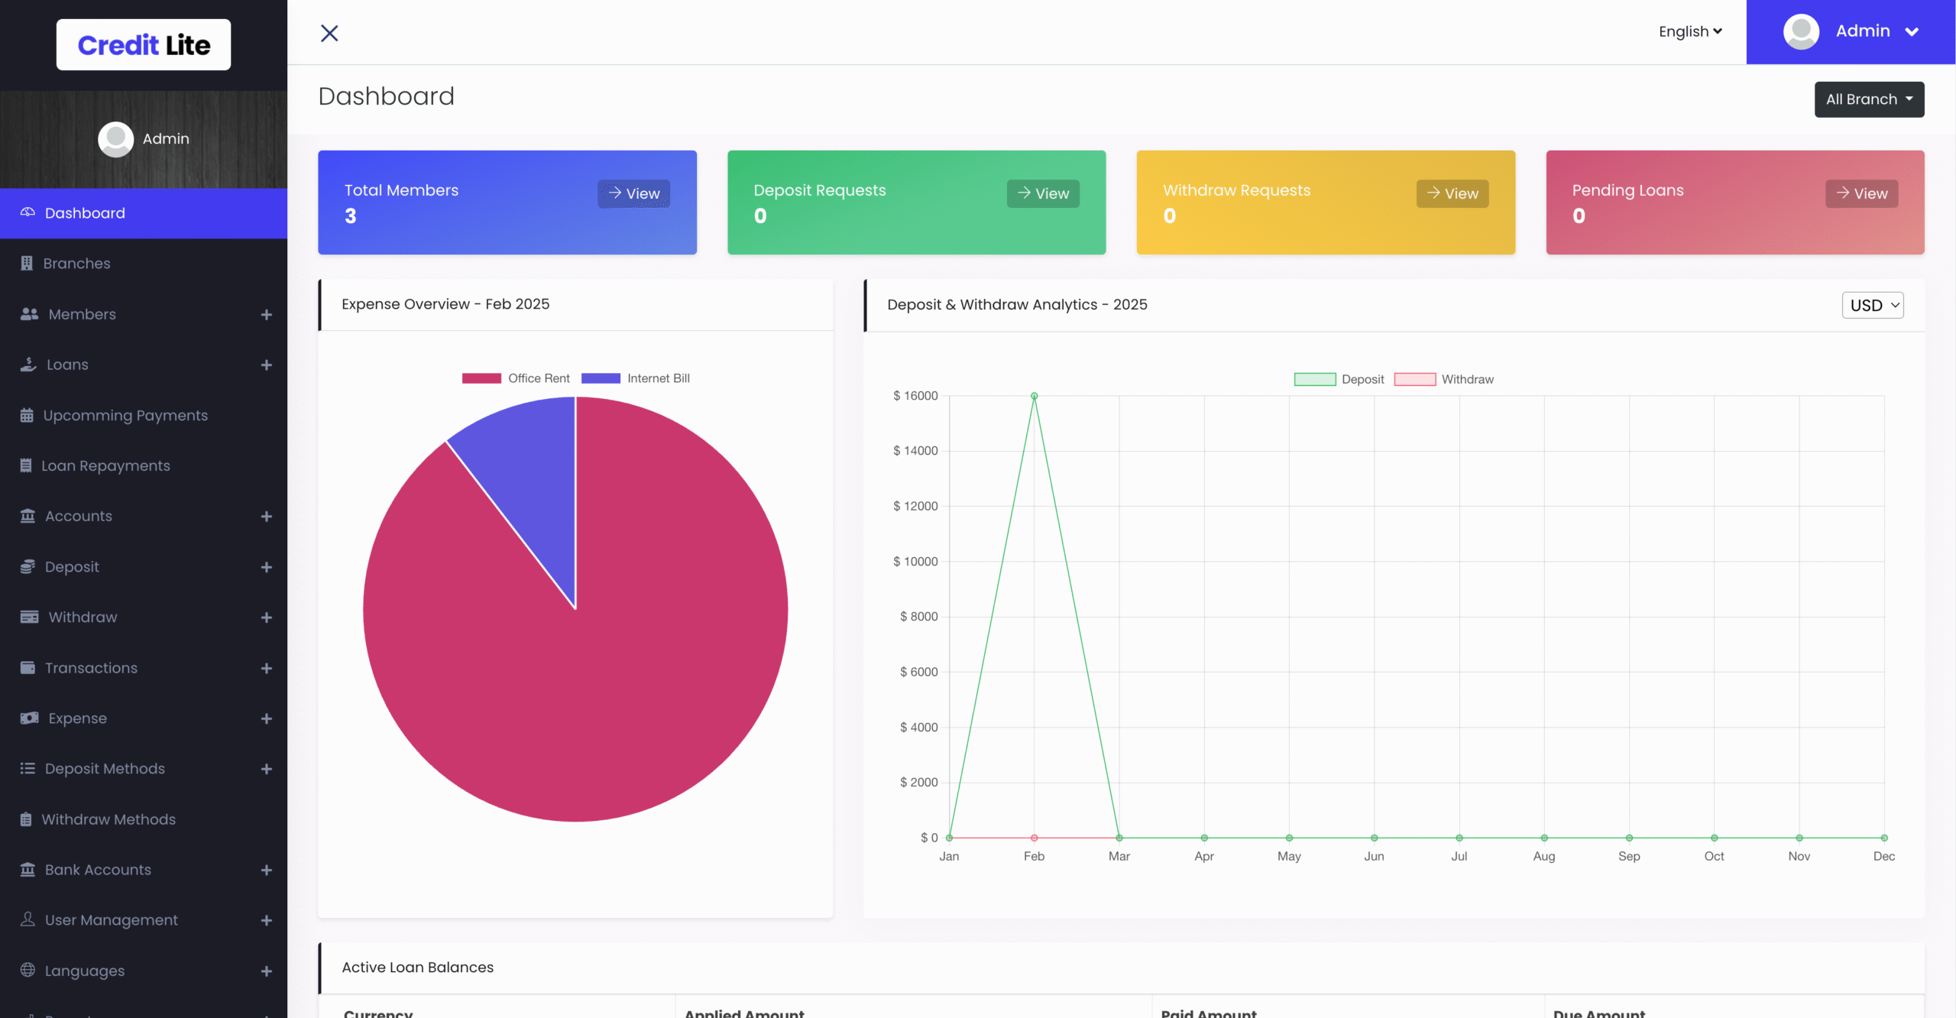This screenshot has width=1956, height=1018.
Task: Click View on Pending Loans card
Action: point(1861,193)
